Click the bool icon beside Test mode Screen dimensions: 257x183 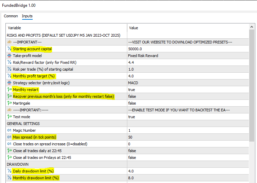(9, 116)
